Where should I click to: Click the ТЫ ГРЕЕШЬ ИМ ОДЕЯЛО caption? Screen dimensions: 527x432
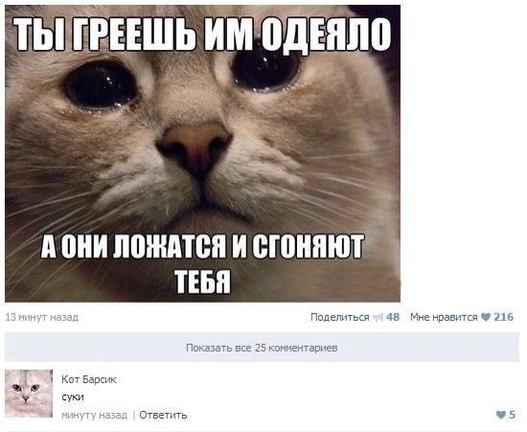click(203, 34)
